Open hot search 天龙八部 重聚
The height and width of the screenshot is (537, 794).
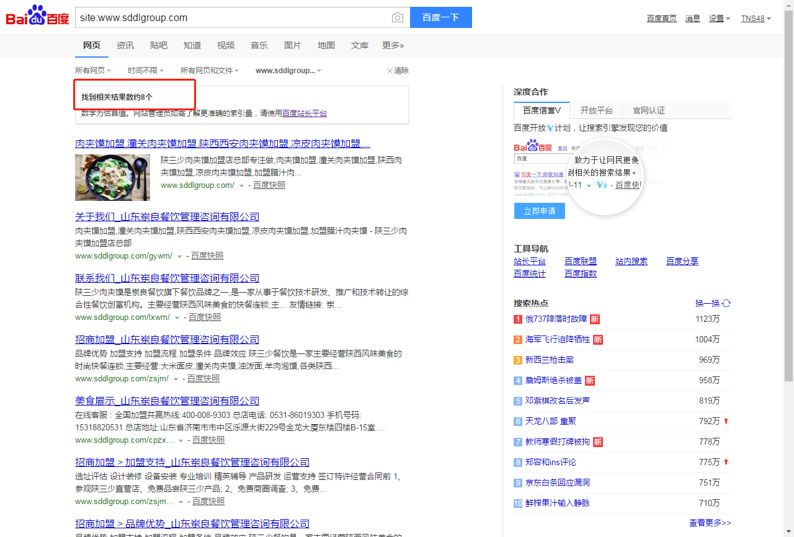click(551, 421)
